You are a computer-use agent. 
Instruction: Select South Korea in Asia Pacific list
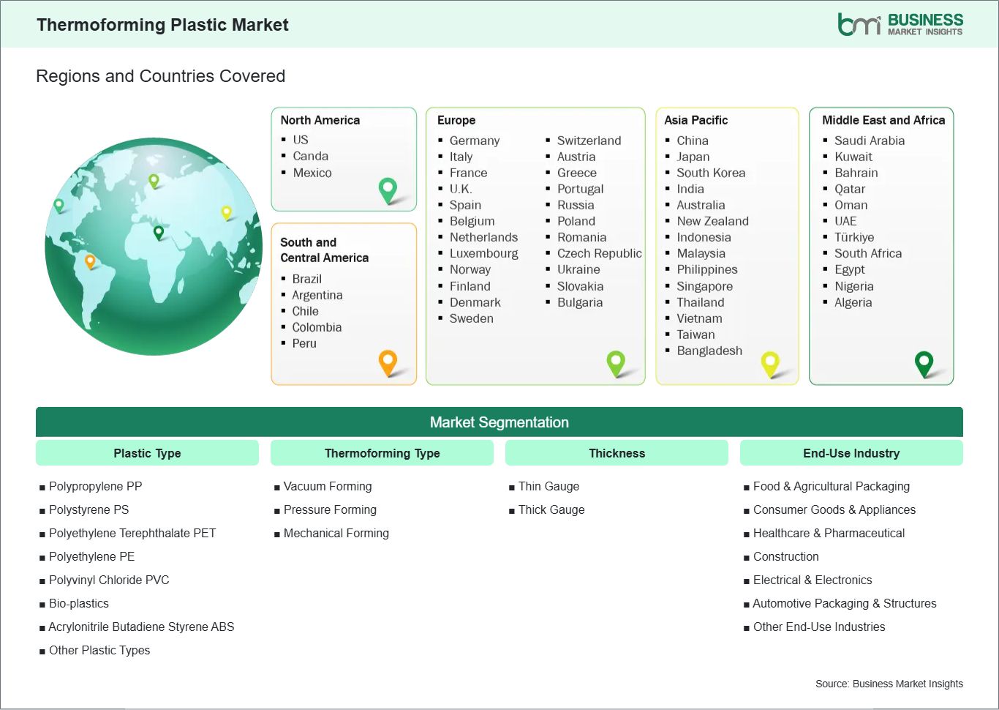711,173
